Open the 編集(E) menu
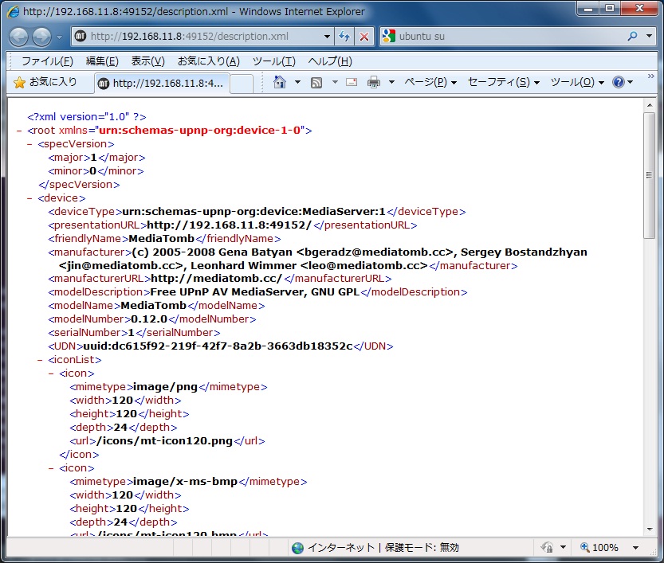This screenshot has height=563, width=664. point(102,61)
